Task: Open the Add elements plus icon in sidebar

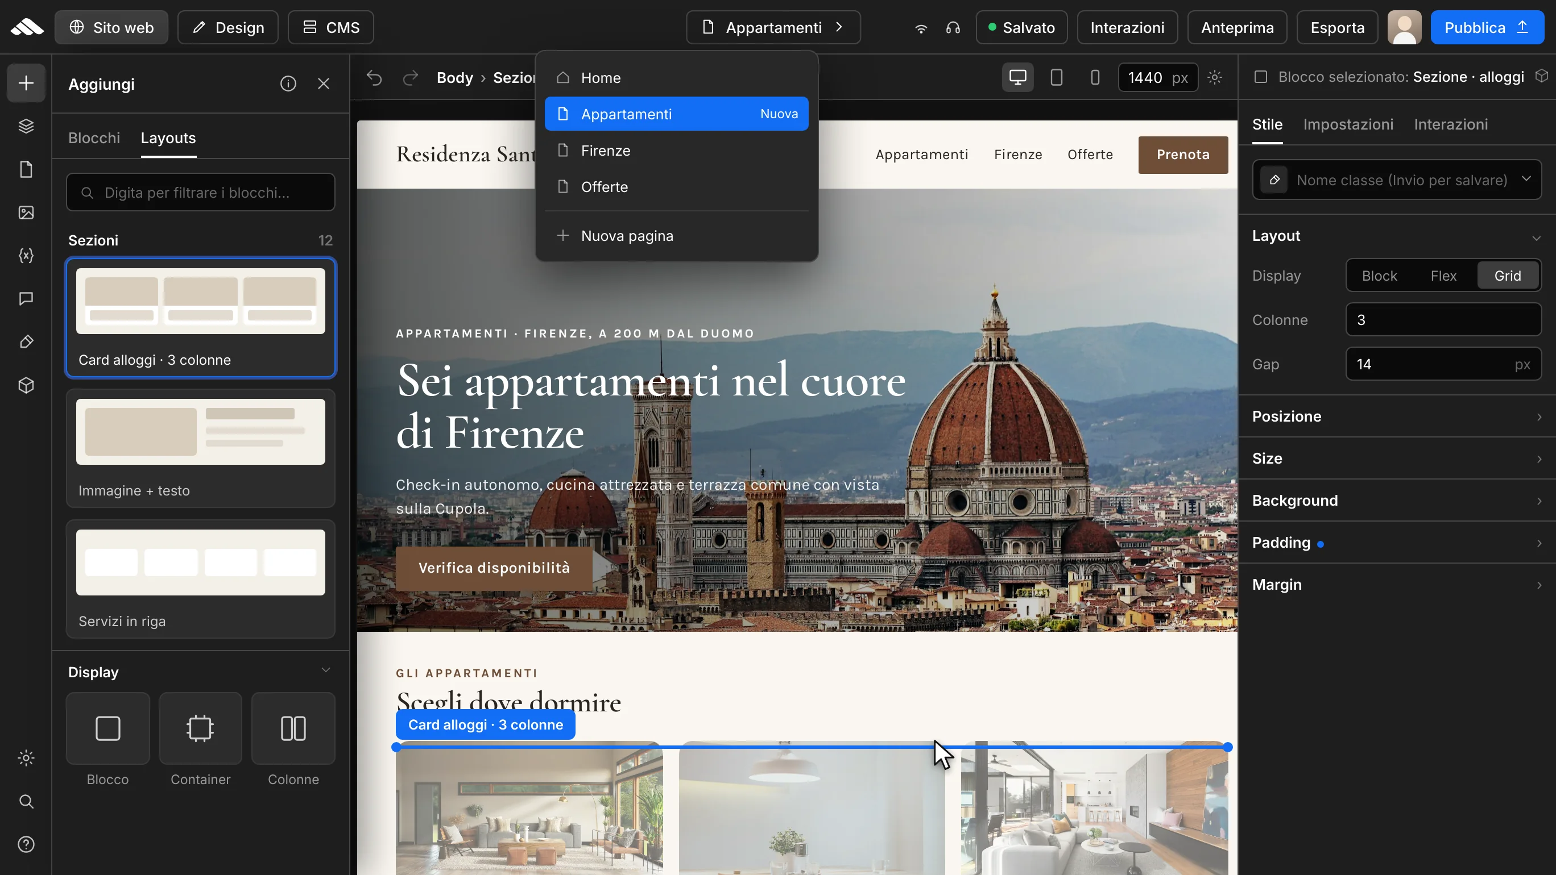Action: point(26,83)
